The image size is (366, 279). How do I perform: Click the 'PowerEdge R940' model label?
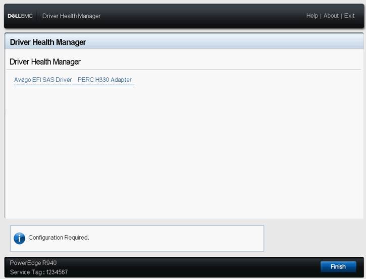33,263
